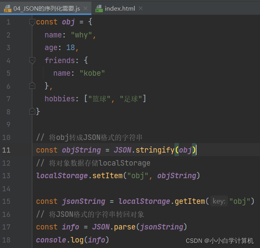Viewport: 260px width, 248px height.
Task: Click info declaration on line 17
Action: (x=71, y=227)
